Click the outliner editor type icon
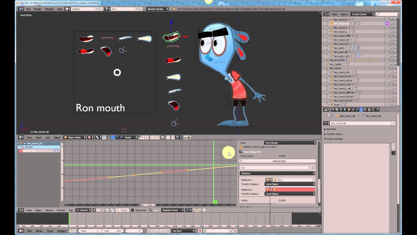The width and height of the screenshot is (417, 235). [x=326, y=14]
